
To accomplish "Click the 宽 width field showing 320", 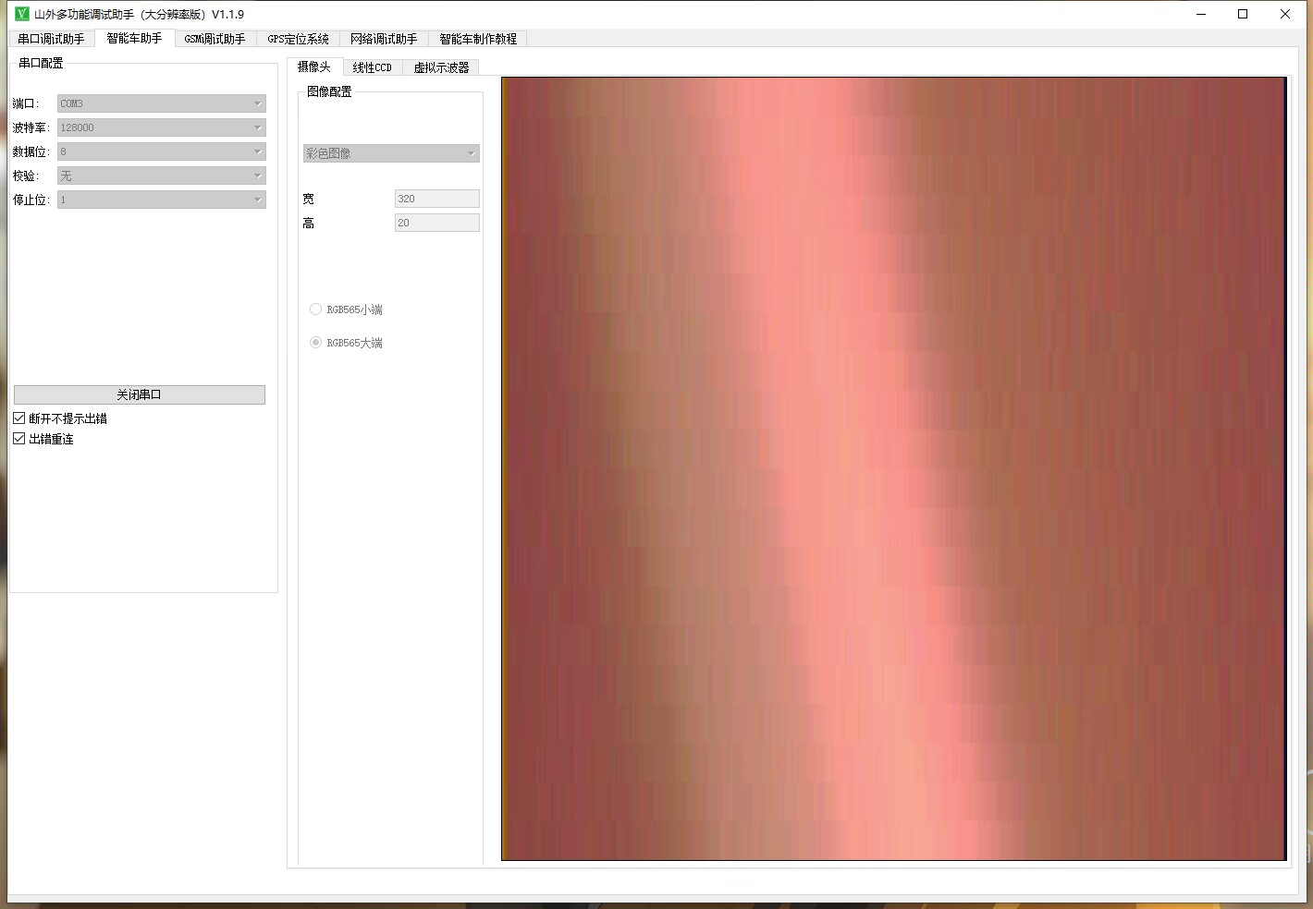I will (437, 199).
